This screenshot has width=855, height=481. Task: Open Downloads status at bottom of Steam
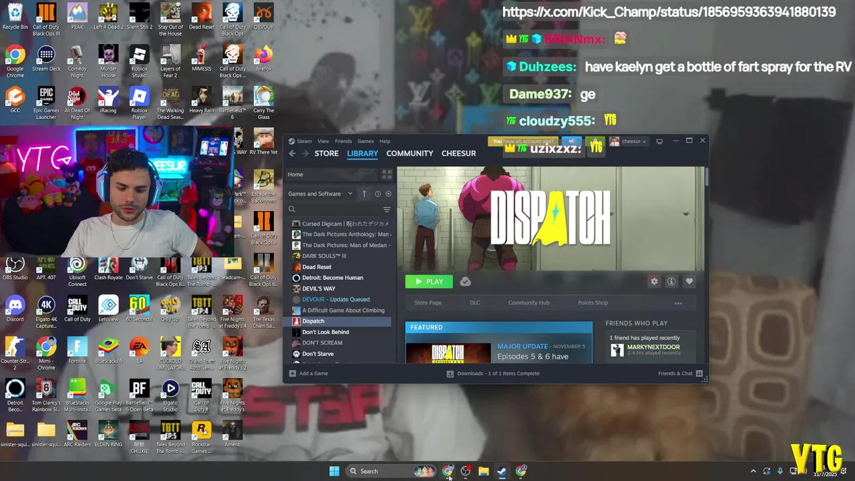493,373
